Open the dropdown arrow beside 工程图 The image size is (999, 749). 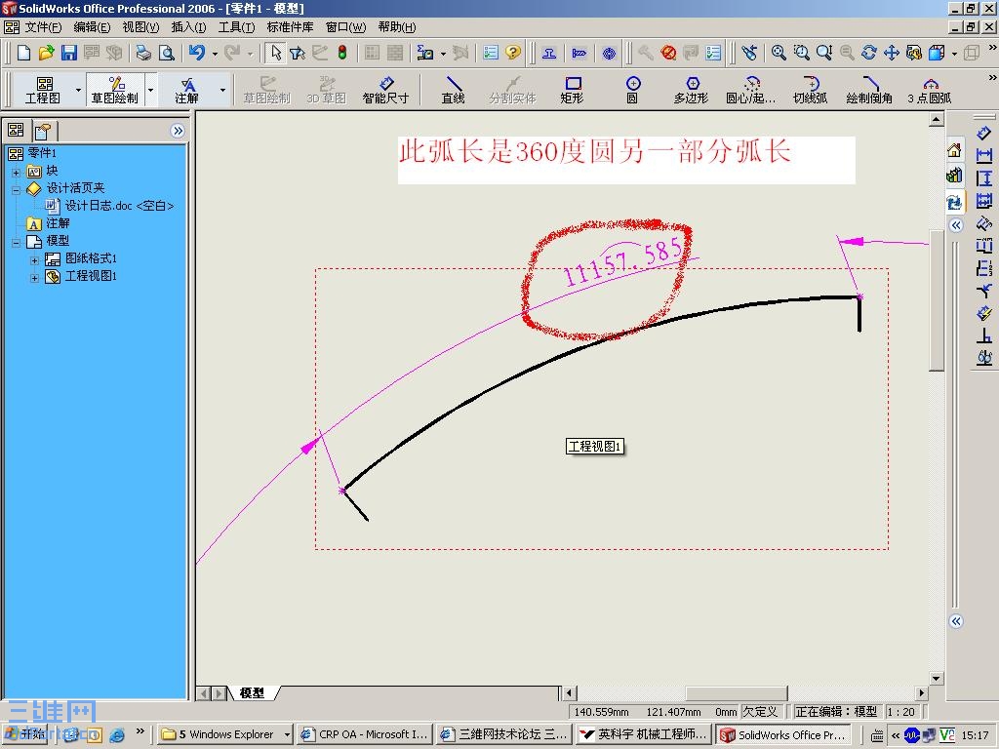click(78, 91)
